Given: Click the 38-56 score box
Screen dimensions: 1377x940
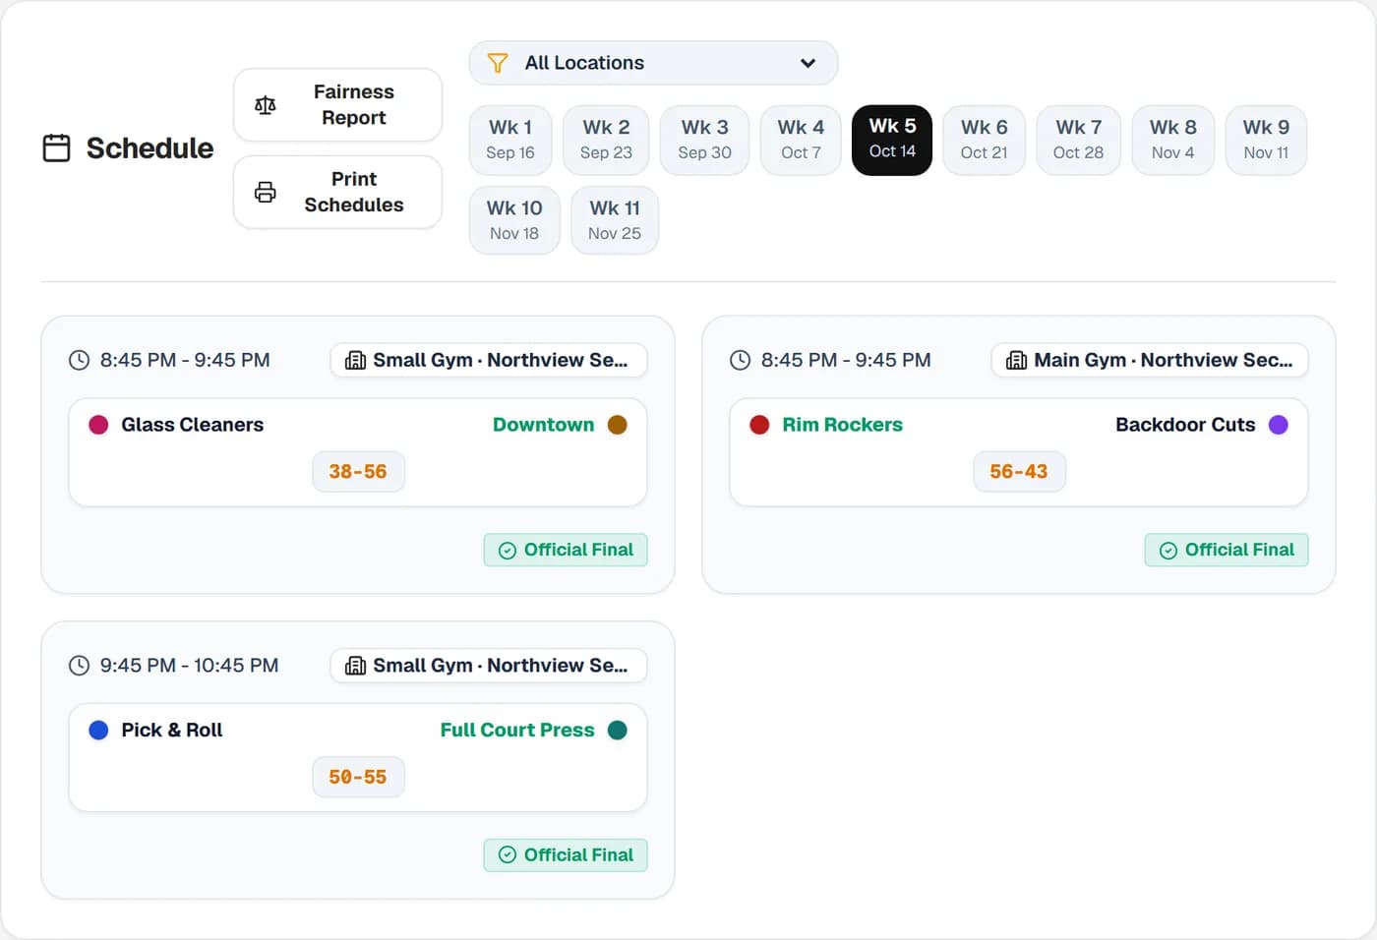Looking at the screenshot, I should tap(358, 472).
